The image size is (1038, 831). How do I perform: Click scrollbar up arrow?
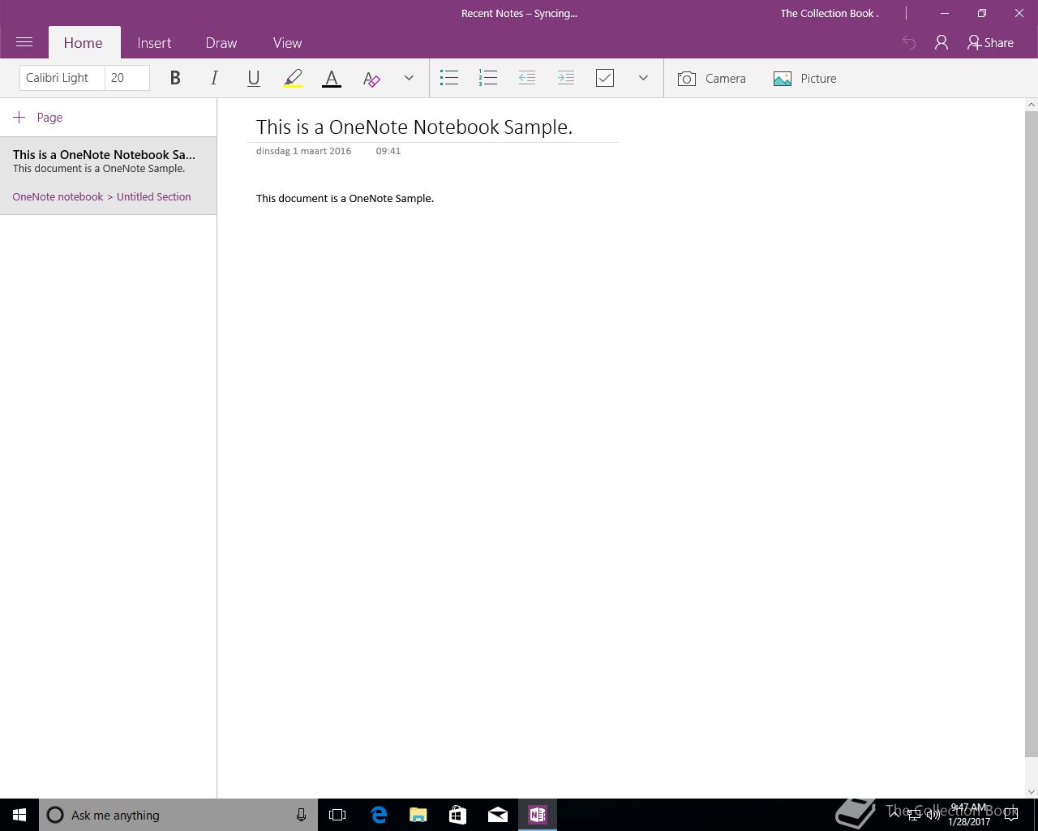point(1032,105)
